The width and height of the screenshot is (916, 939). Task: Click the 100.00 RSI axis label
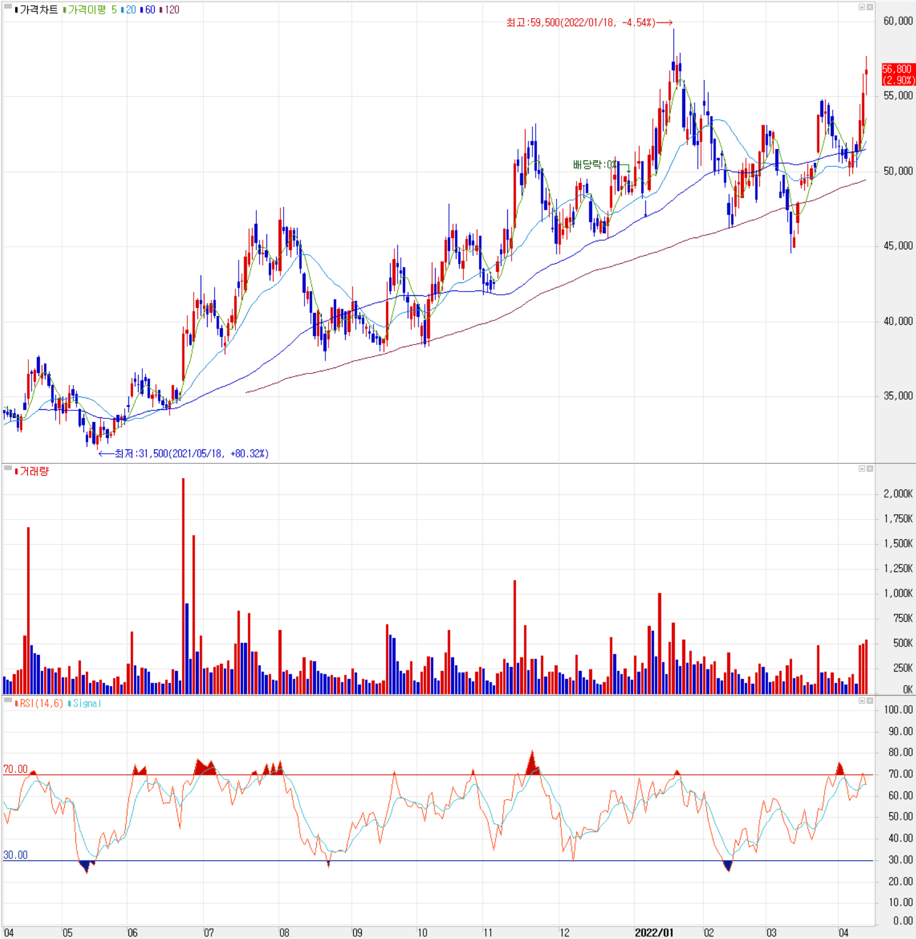898,709
